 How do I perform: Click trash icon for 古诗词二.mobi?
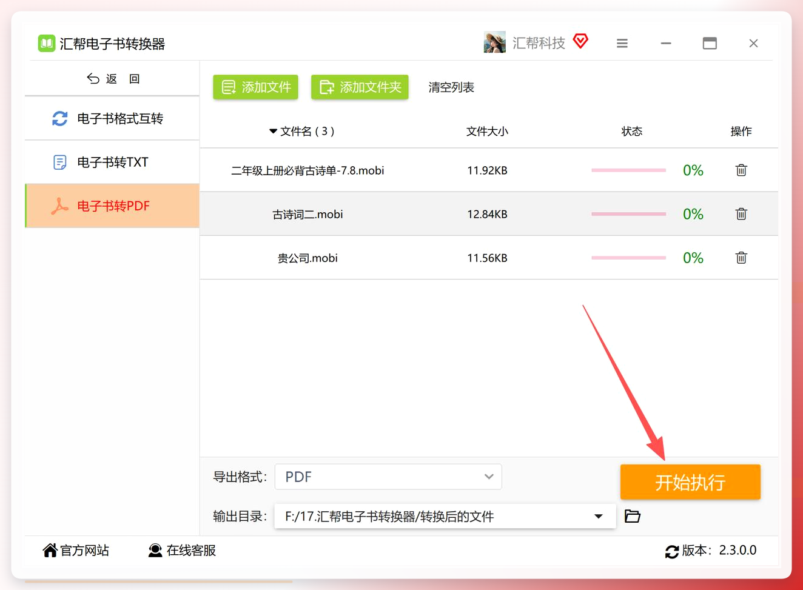[x=741, y=214]
